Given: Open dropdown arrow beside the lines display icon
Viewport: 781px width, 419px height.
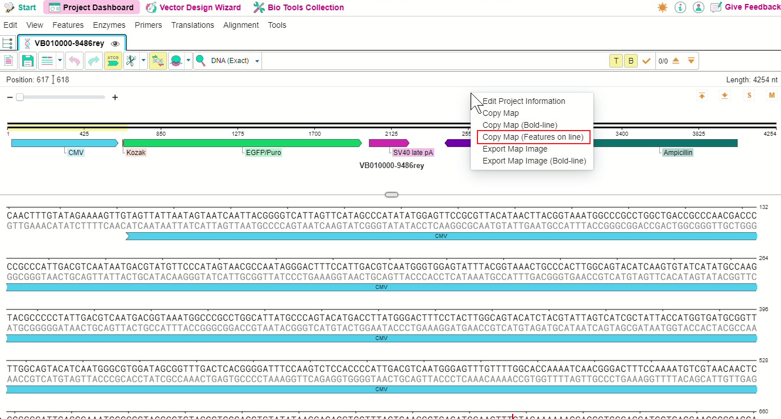Looking at the screenshot, I should [x=60, y=61].
